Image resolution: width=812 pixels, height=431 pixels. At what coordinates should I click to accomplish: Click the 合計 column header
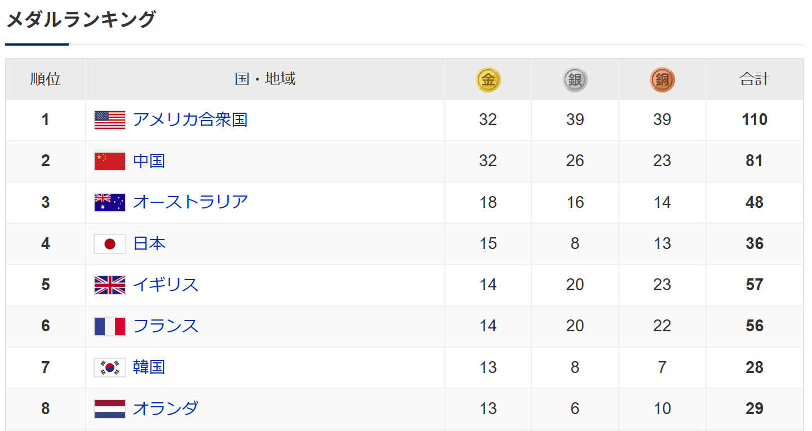tap(754, 79)
